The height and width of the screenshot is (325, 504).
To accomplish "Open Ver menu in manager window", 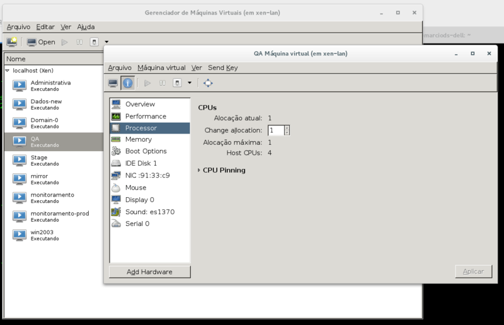I will (66, 27).
